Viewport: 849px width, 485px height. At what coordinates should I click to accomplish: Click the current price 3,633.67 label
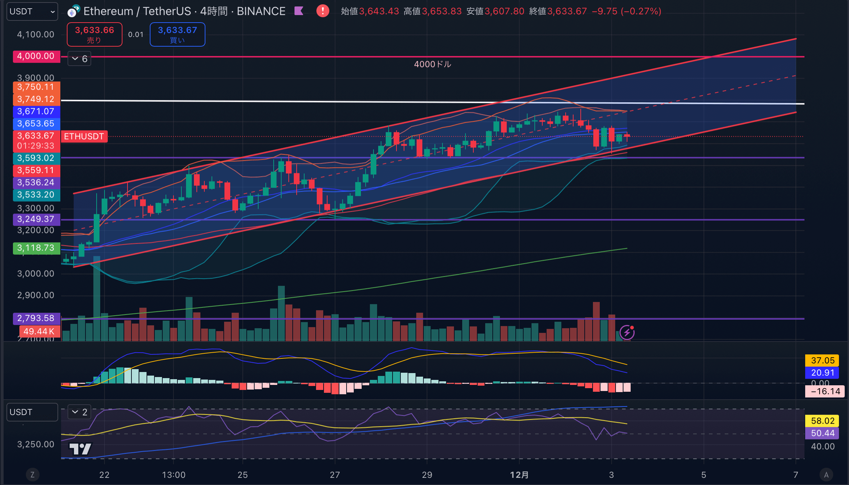pos(36,136)
